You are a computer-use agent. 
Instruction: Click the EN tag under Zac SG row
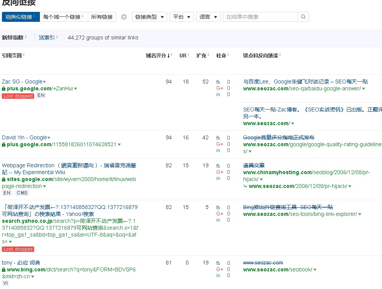[x=41, y=95]
